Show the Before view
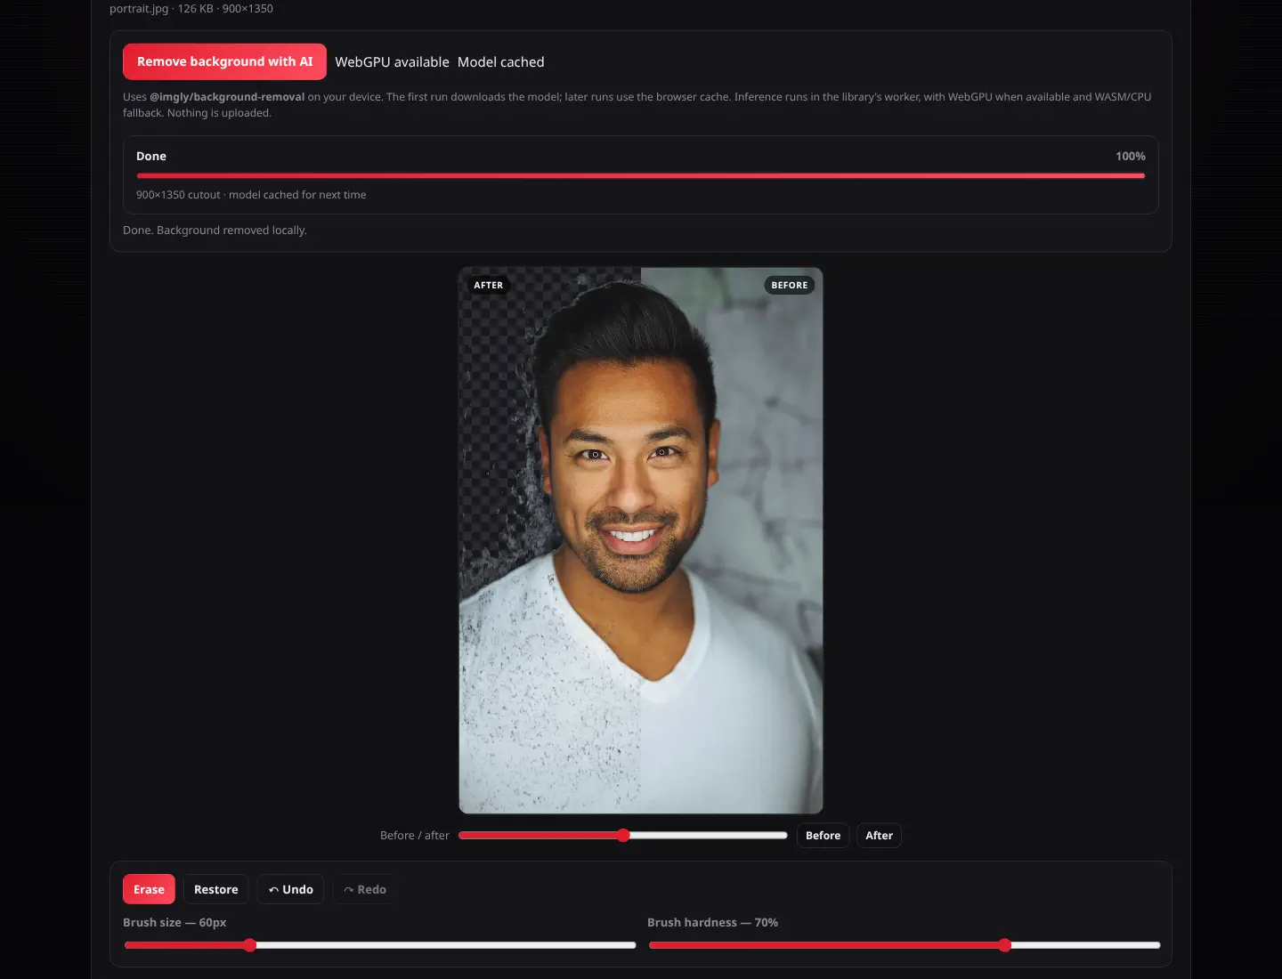This screenshot has height=979, width=1282. point(823,836)
